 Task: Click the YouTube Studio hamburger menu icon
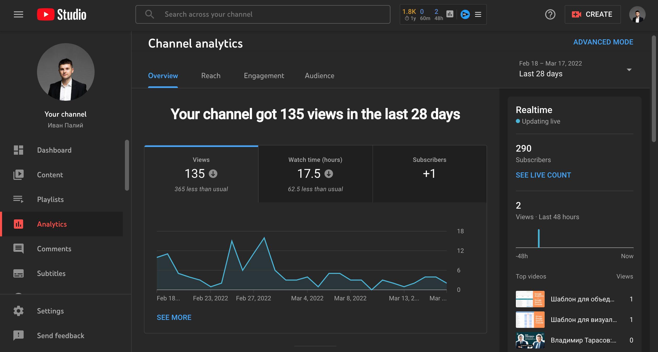[18, 14]
